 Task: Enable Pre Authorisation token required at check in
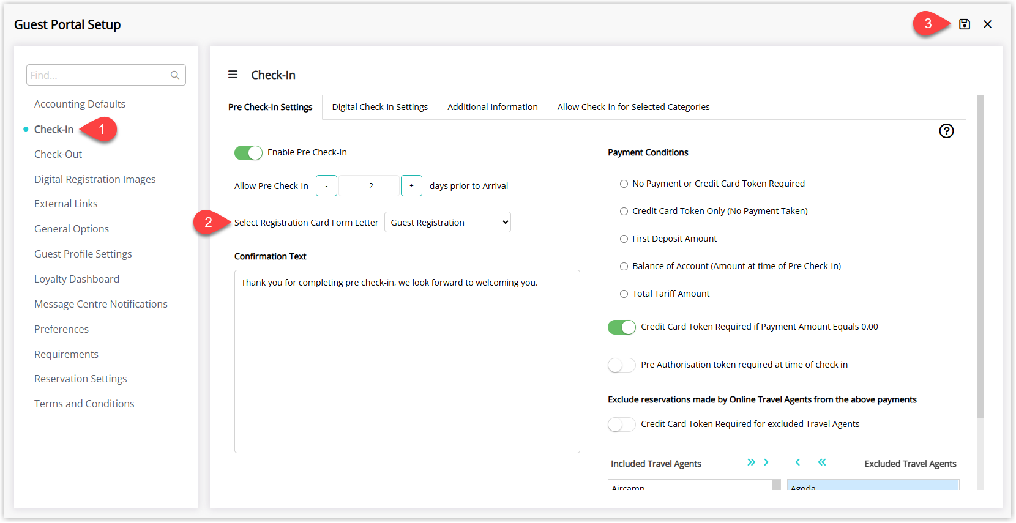(x=622, y=365)
